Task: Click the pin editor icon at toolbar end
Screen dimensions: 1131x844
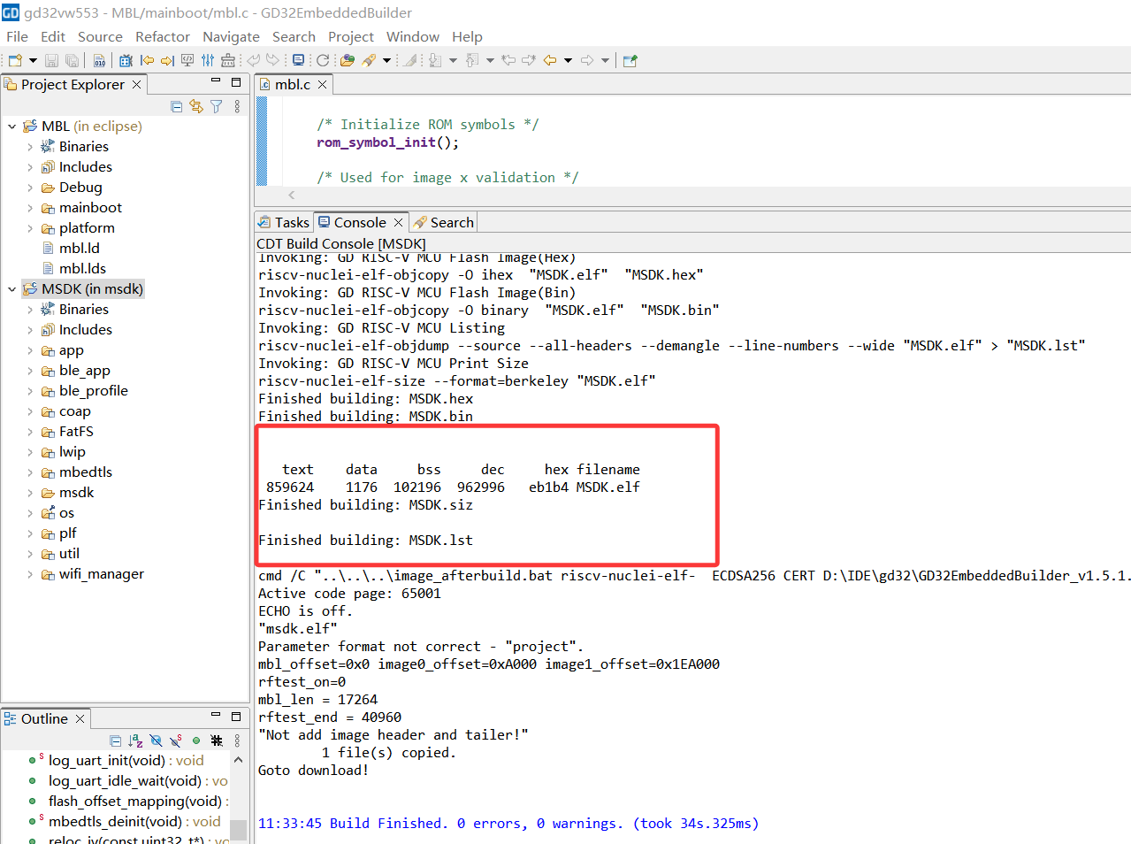Action: [630, 60]
